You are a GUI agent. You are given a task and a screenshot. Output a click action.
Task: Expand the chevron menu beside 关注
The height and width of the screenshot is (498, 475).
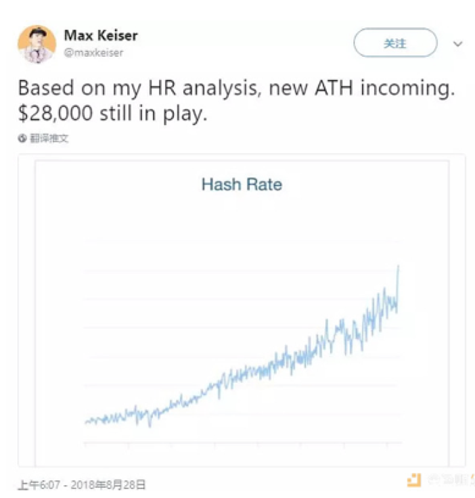click(458, 44)
